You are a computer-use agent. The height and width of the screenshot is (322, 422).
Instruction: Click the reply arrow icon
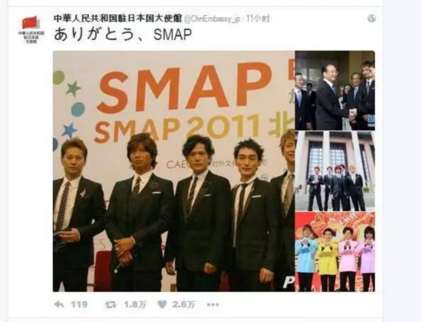(59, 304)
